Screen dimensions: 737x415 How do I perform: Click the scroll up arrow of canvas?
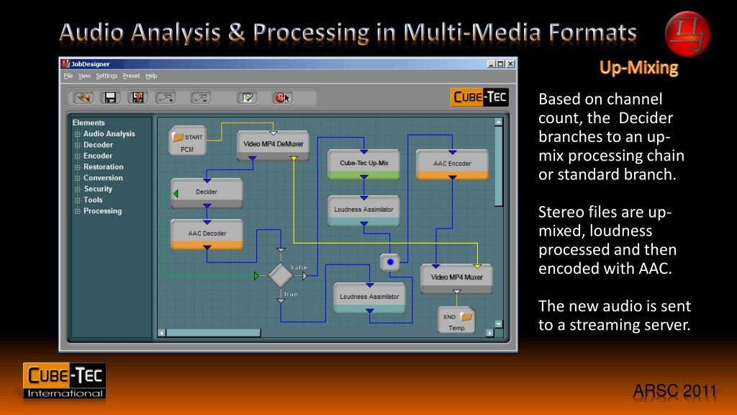click(499, 122)
